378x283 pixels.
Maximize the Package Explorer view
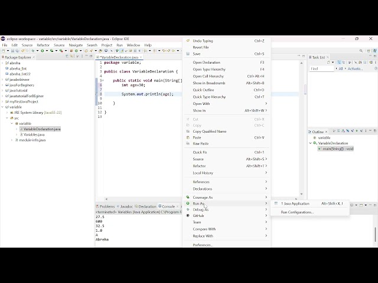tap(91, 56)
